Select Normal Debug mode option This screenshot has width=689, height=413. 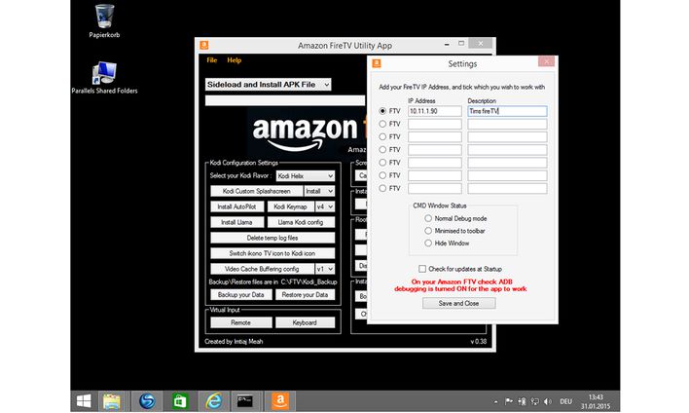click(428, 218)
